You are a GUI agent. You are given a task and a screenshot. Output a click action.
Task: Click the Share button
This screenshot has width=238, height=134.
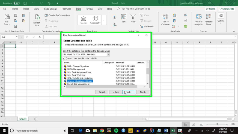(x=211, y=9)
